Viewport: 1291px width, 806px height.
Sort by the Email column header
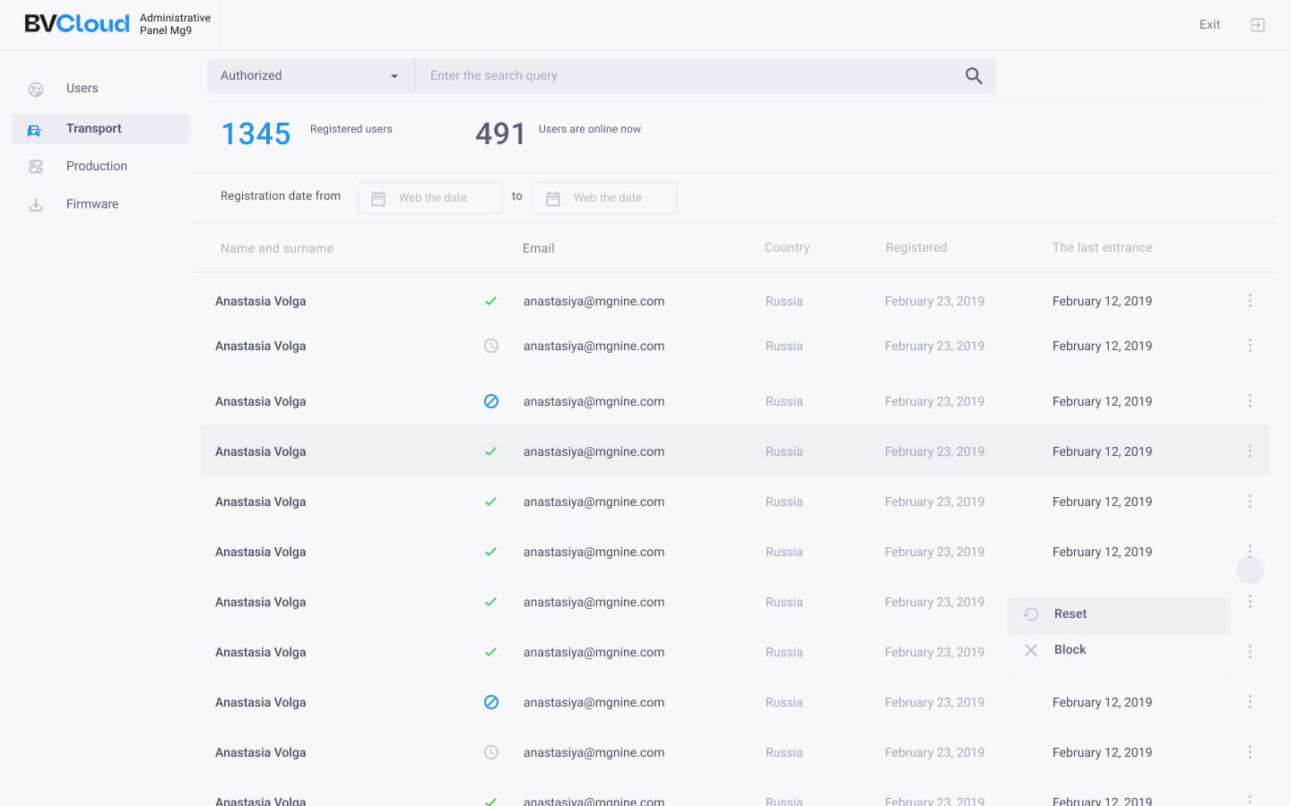[539, 248]
